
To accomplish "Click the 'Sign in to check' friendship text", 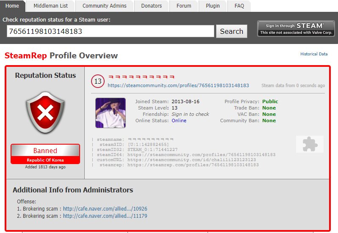I will click(190, 114).
